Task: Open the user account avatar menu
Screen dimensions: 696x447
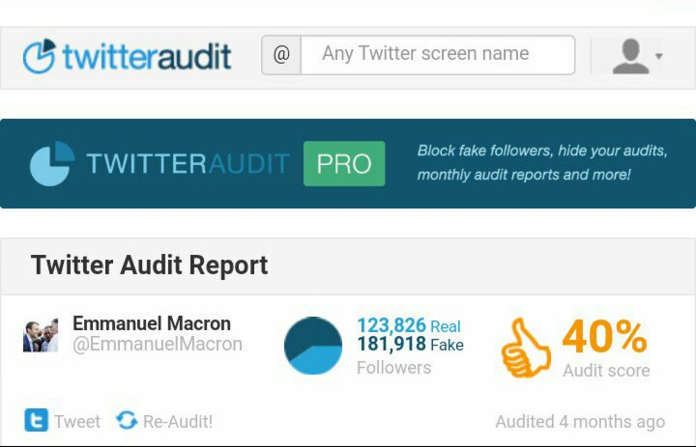Action: point(630,56)
